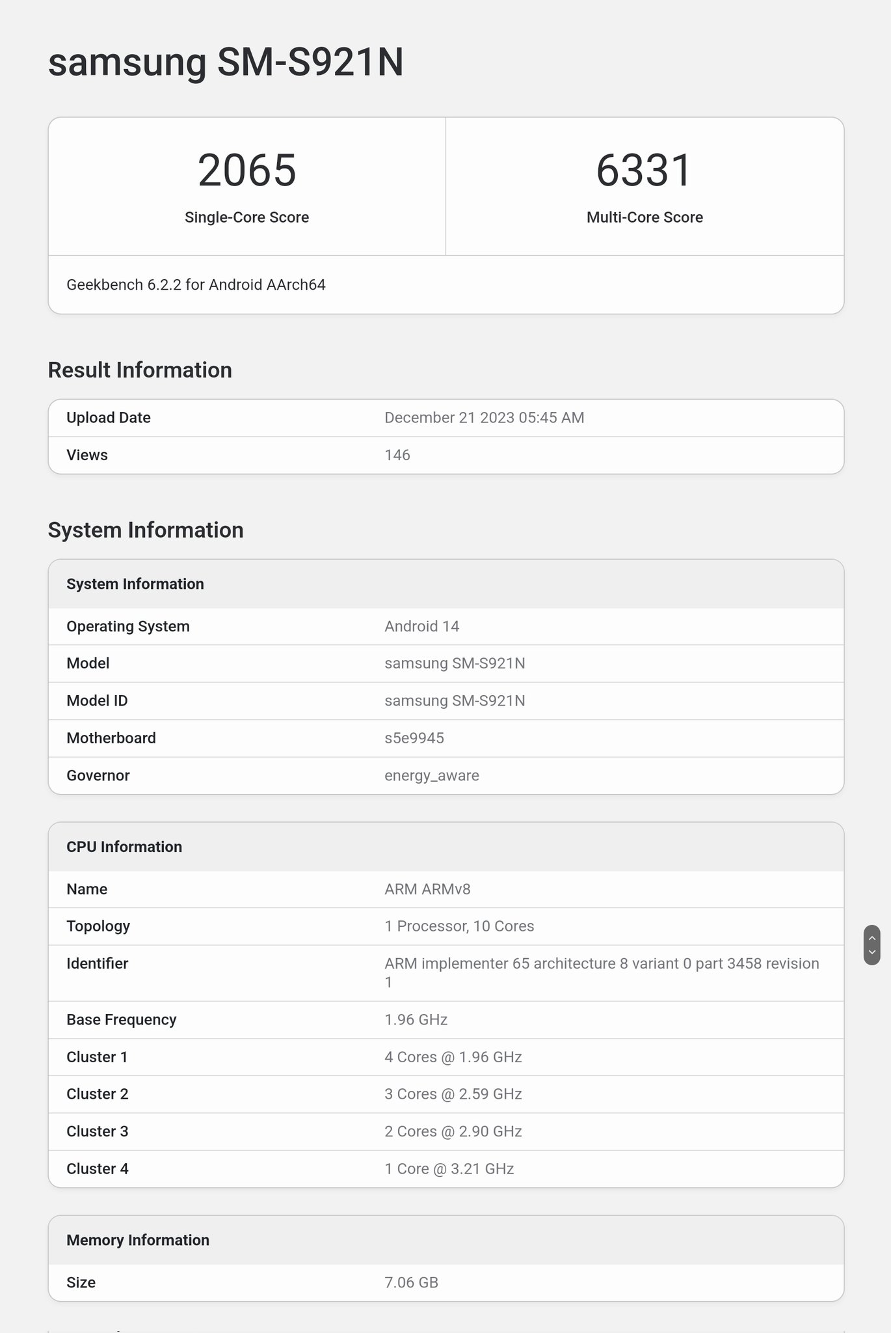Select memory size '7.06 GB'
891x1333 pixels.
(412, 1283)
